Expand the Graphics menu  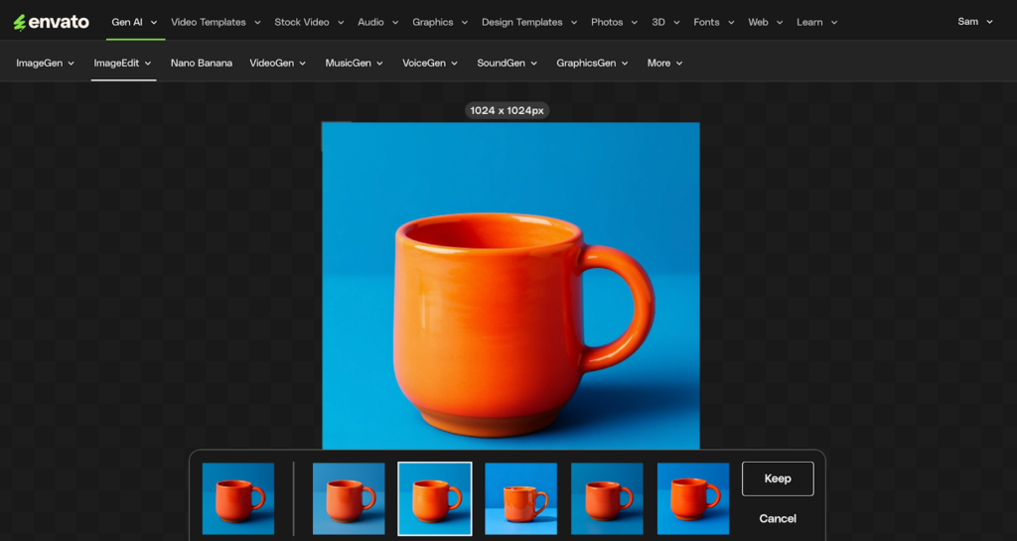pos(440,22)
